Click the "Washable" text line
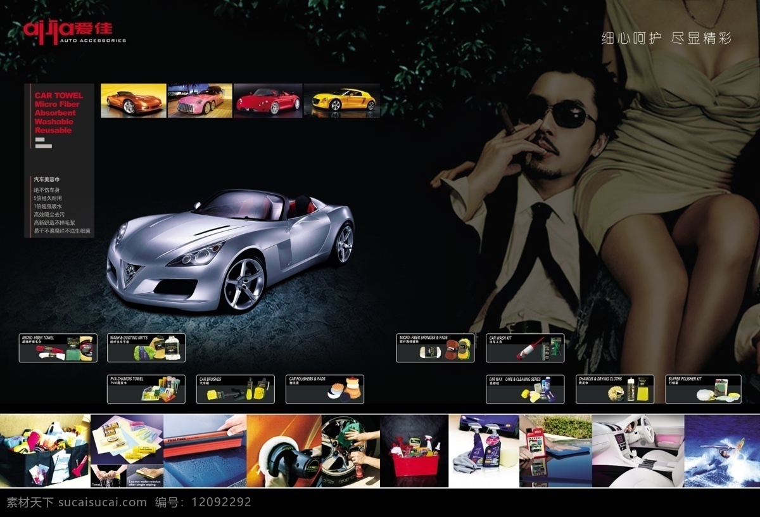This screenshot has height=517, width=760. (x=54, y=122)
